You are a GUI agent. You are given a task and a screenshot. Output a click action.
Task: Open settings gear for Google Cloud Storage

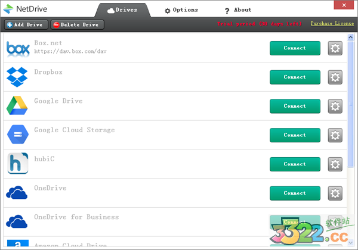335,135
